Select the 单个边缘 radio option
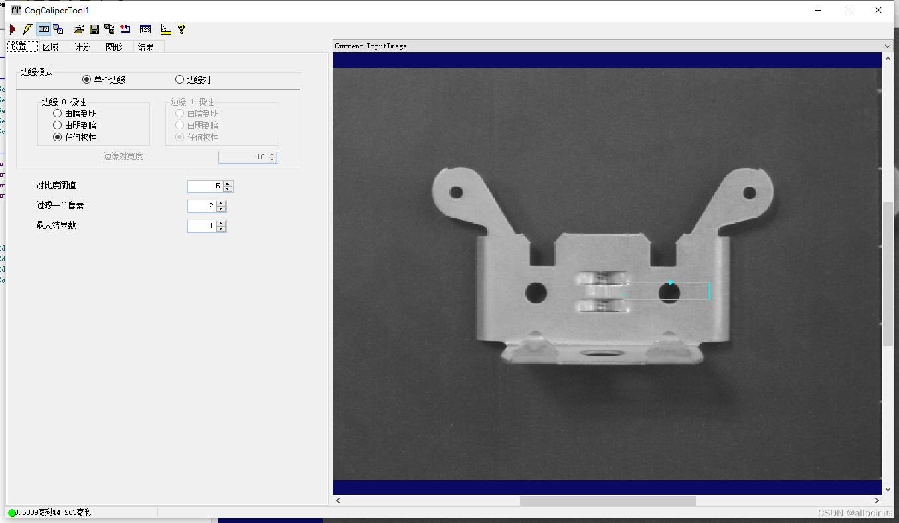This screenshot has width=899, height=523. click(104, 80)
